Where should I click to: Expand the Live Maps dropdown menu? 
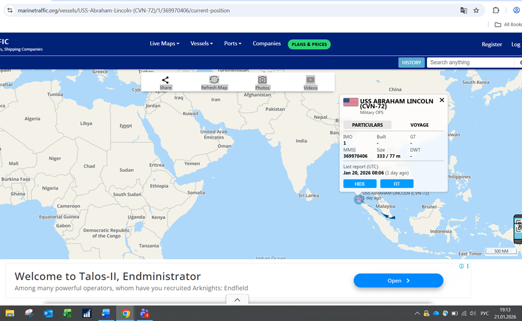[x=165, y=44]
